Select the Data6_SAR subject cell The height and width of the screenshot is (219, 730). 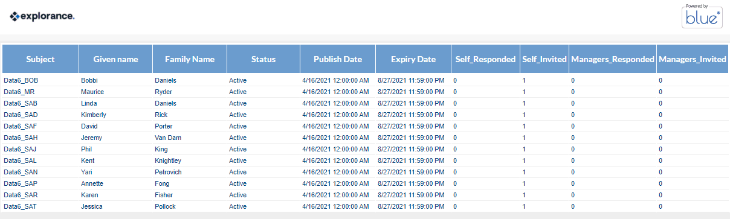(21, 195)
